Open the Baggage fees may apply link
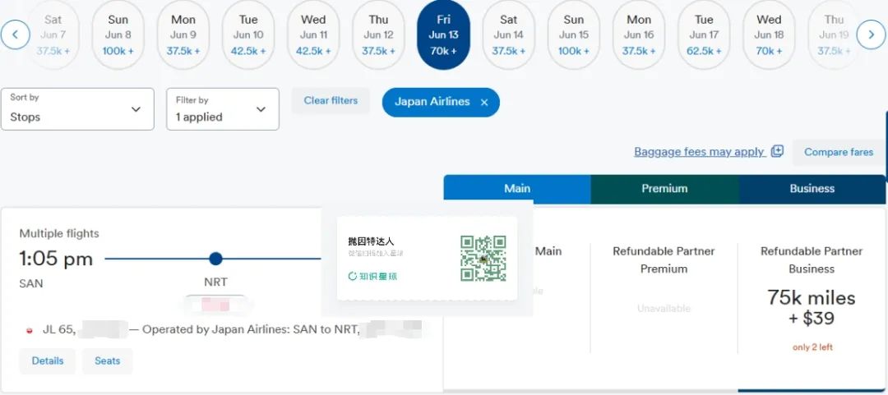This screenshot has width=888, height=395. (699, 152)
